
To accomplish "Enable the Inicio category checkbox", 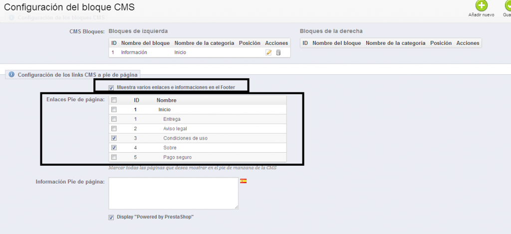I will (x=114, y=110).
